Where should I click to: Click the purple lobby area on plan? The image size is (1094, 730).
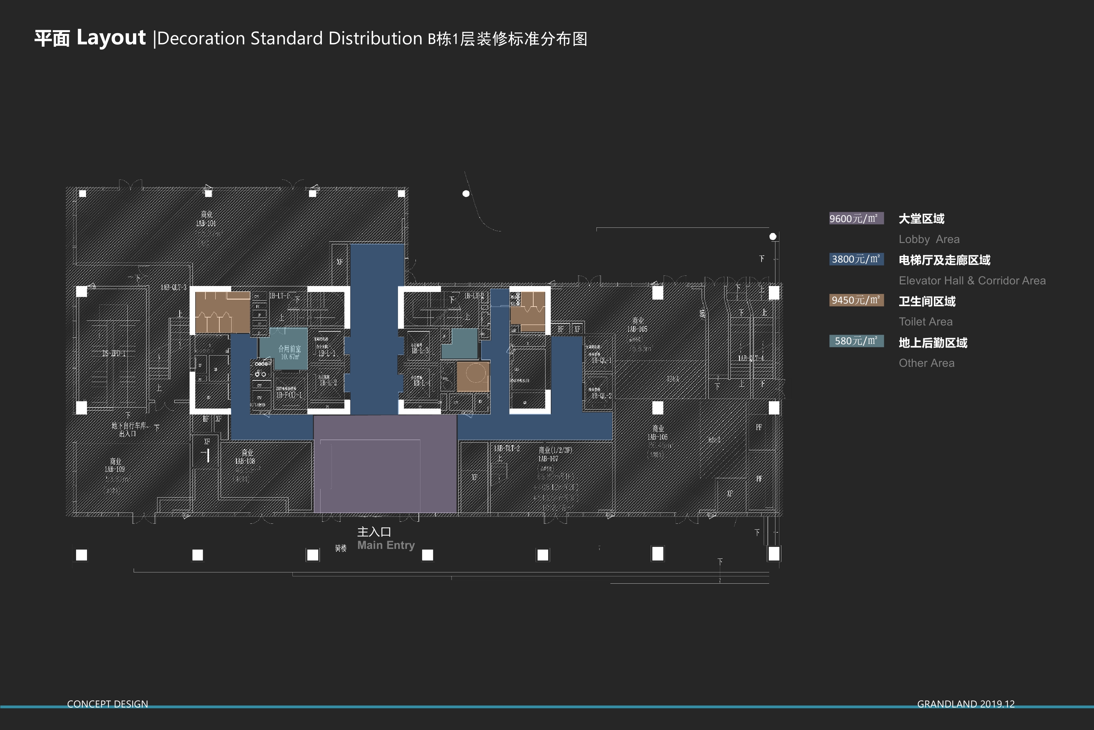pos(385,463)
